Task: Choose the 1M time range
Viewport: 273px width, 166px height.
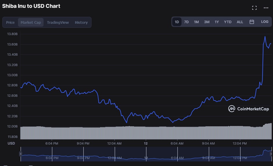Action: point(196,22)
